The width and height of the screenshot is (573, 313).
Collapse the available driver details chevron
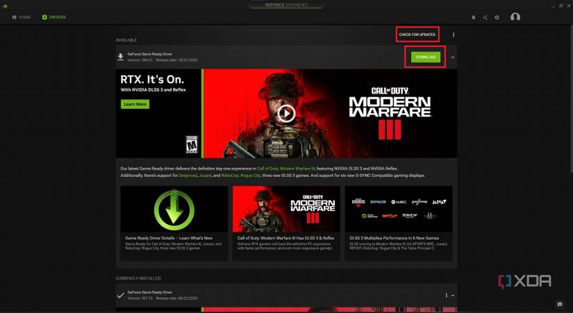coord(453,58)
